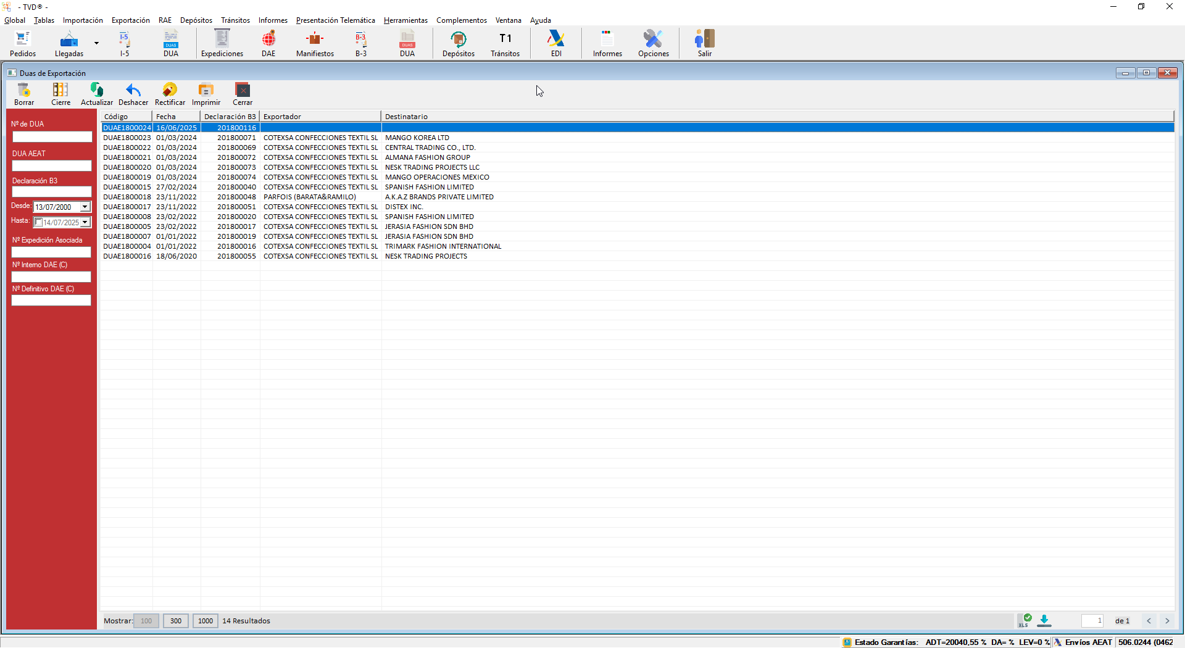Select row DUAE1800018 PARFOIS in list
The width and height of the screenshot is (1185, 648).
click(x=309, y=197)
